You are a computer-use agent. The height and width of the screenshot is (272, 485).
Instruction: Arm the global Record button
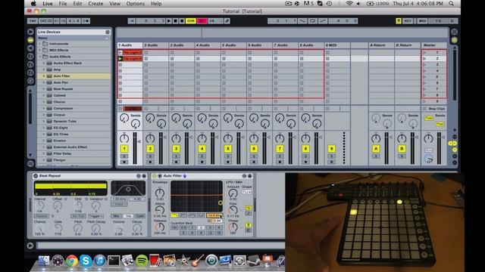tap(182, 21)
